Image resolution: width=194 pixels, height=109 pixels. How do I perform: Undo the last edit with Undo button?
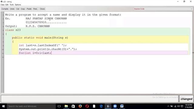coord(12,9)
